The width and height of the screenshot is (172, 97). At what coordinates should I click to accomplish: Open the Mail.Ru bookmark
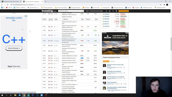(128, 8)
